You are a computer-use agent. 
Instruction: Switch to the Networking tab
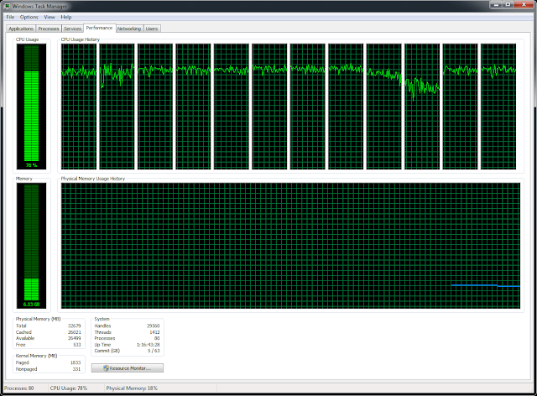click(129, 29)
